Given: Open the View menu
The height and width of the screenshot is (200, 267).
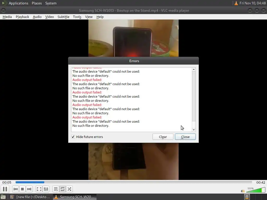Looking at the screenshot, I should point(89,17).
